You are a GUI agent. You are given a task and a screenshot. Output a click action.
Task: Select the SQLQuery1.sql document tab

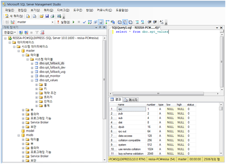tap(136, 27)
